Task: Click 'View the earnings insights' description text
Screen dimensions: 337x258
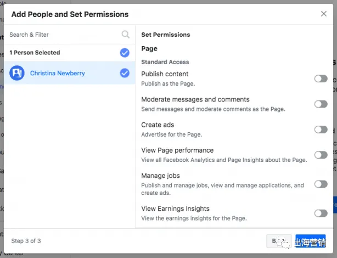Action: [194, 218]
